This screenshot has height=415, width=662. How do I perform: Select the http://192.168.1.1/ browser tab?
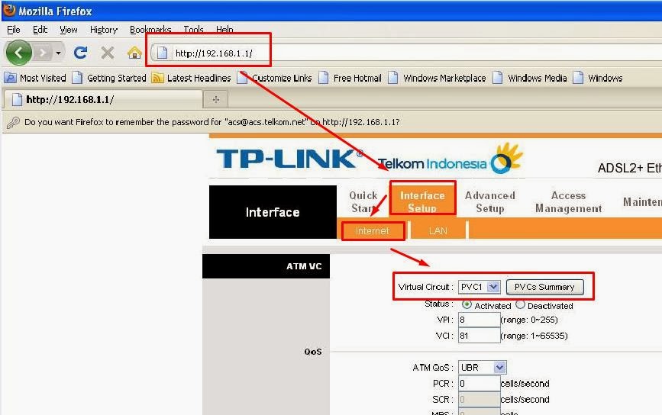tap(102, 99)
